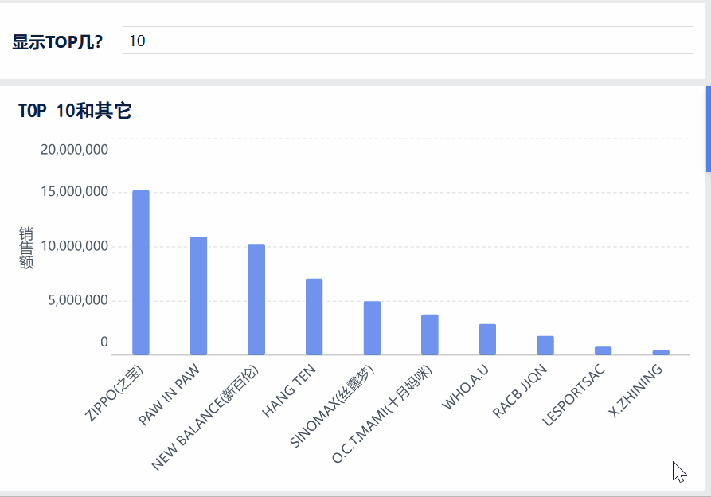Select the NEW BALANCE(新百伦) bar
Viewport: 711px width, 497px height.
[256, 299]
